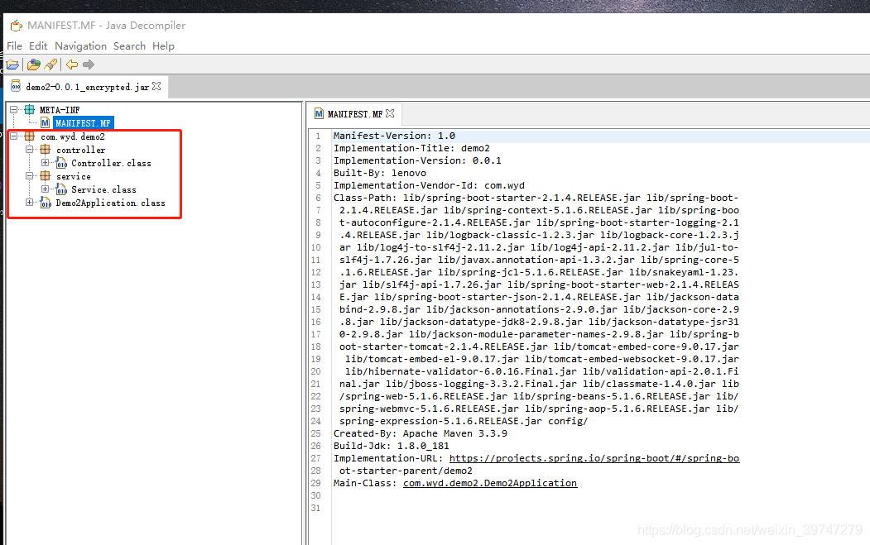Select the META-INF tree item
The width and height of the screenshot is (870, 545).
60,110
